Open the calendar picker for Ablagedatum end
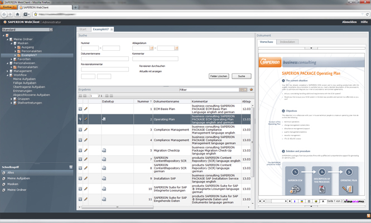Image resolution: width=371 pixels, height=223 pixels. (176, 49)
